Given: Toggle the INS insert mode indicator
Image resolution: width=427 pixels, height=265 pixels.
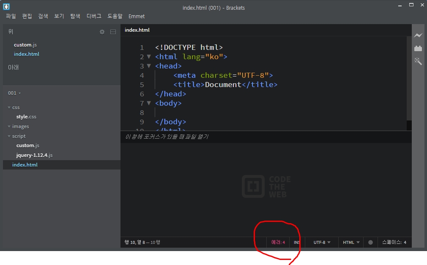Looking at the screenshot, I should [297, 243].
